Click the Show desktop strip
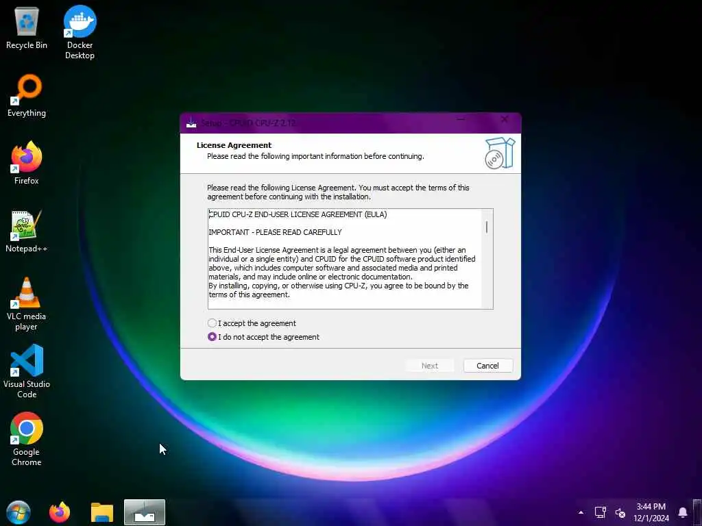This screenshot has height=526, width=702. [x=697, y=512]
